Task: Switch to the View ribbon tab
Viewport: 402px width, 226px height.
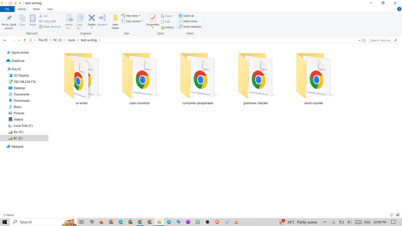Action: pyautogui.click(x=50, y=9)
